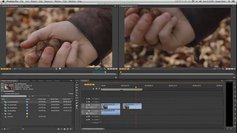Expand the Video 3 track
The image size is (237, 133).
coord(93,99)
